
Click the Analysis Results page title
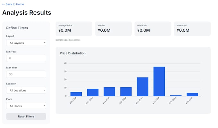click(x=27, y=12)
